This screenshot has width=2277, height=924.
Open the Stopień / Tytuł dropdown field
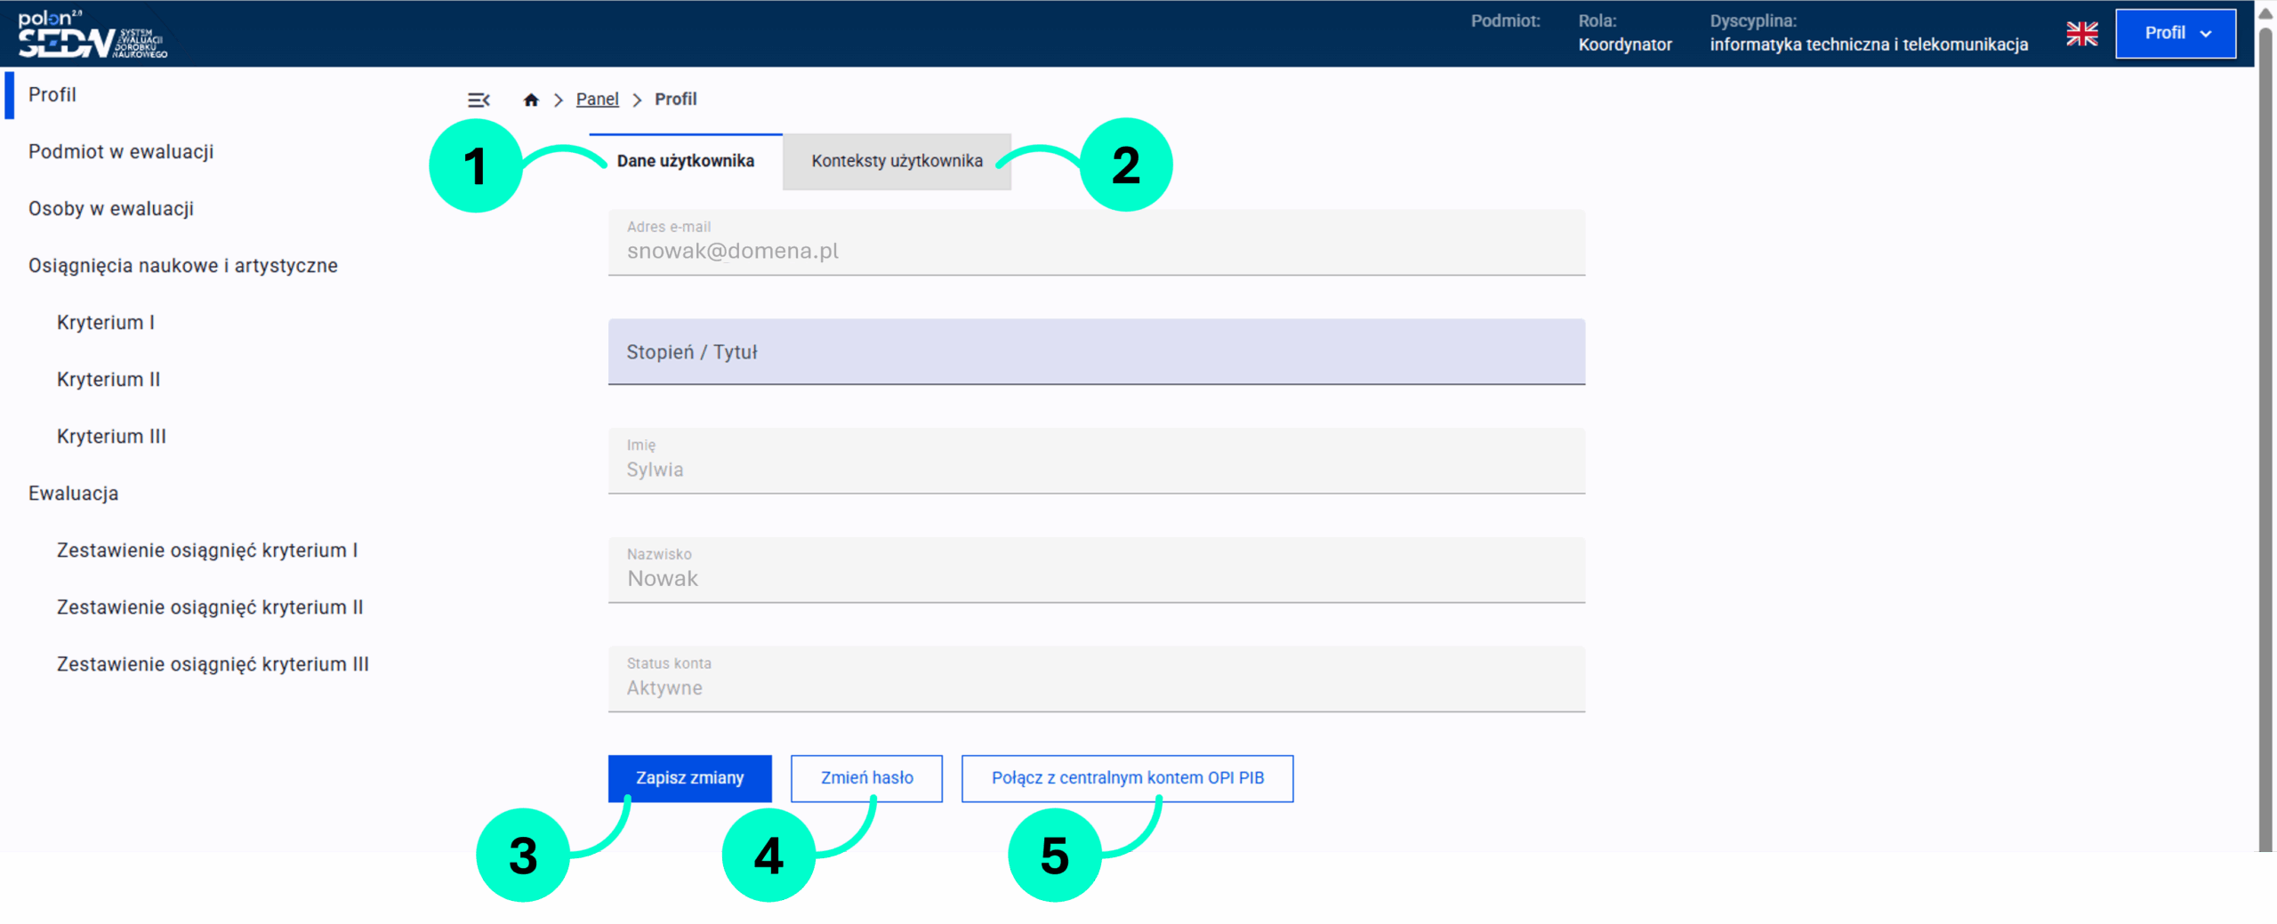1096,352
